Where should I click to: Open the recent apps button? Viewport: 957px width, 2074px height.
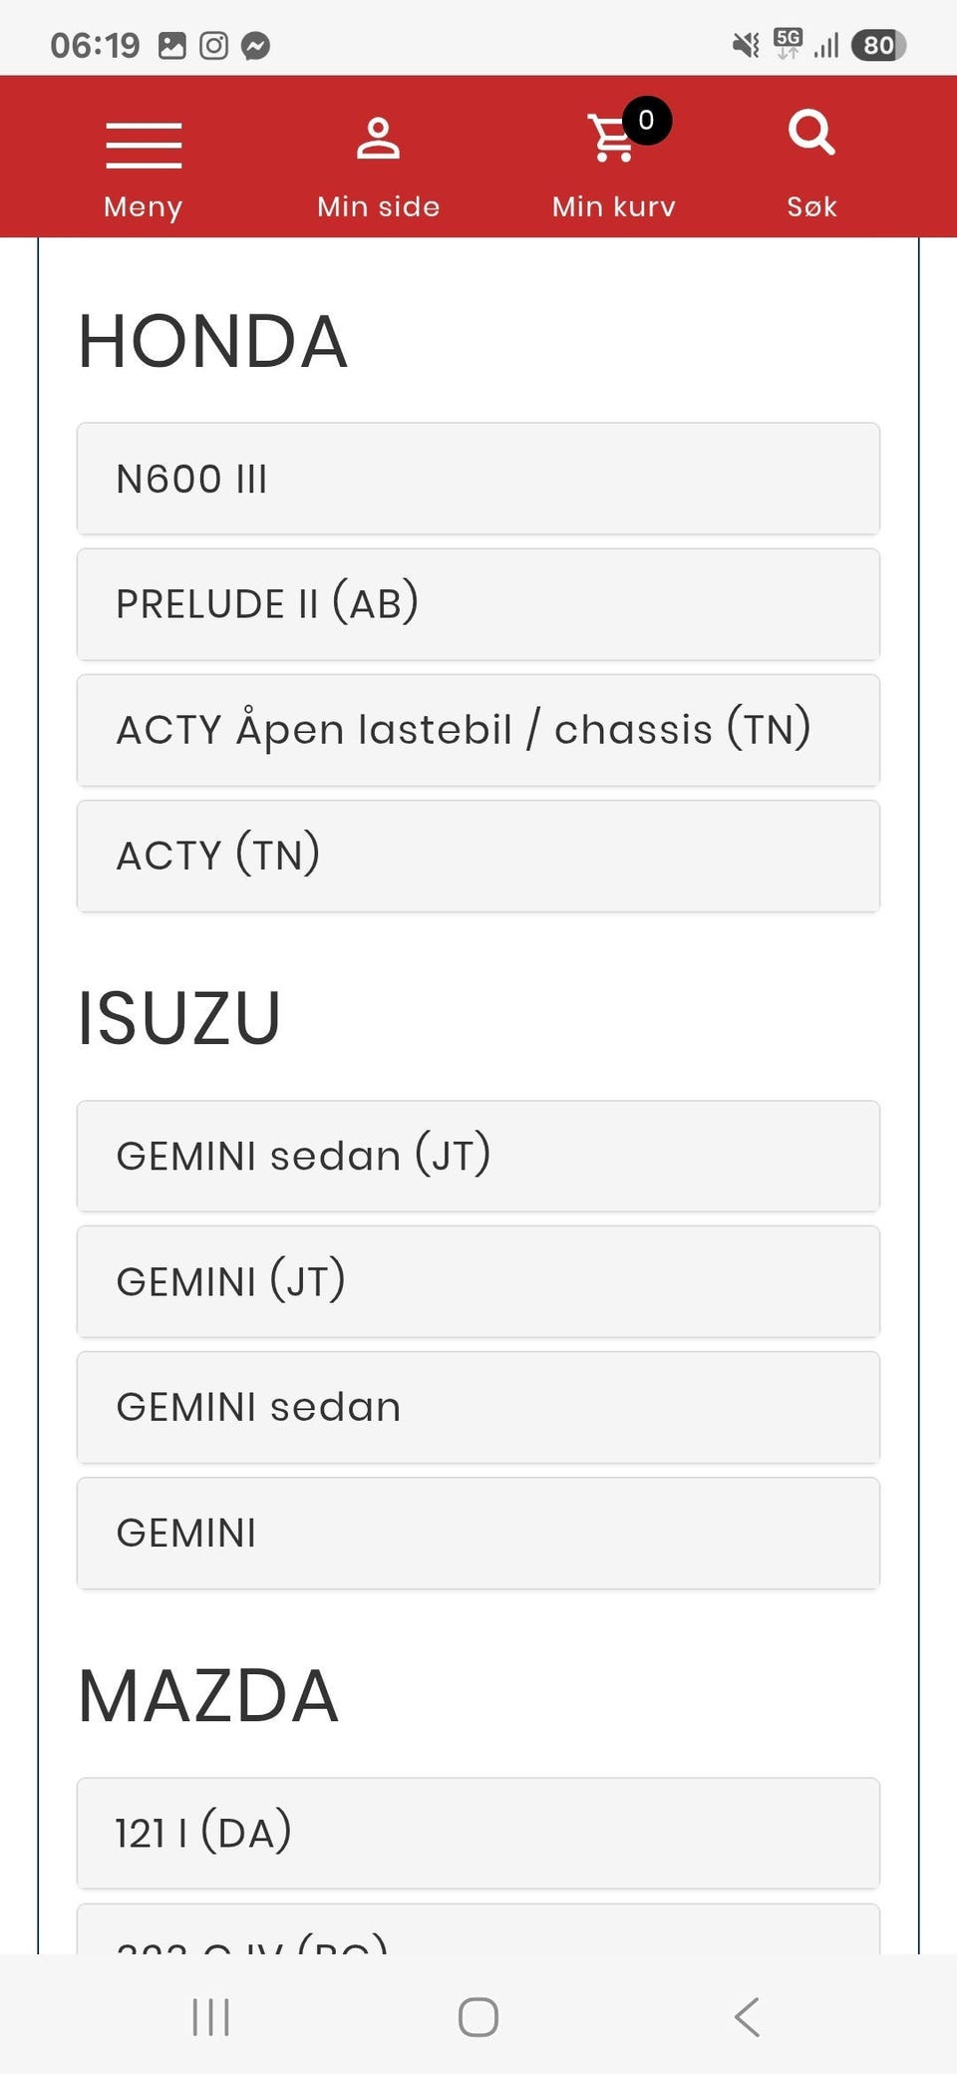coord(210,2016)
